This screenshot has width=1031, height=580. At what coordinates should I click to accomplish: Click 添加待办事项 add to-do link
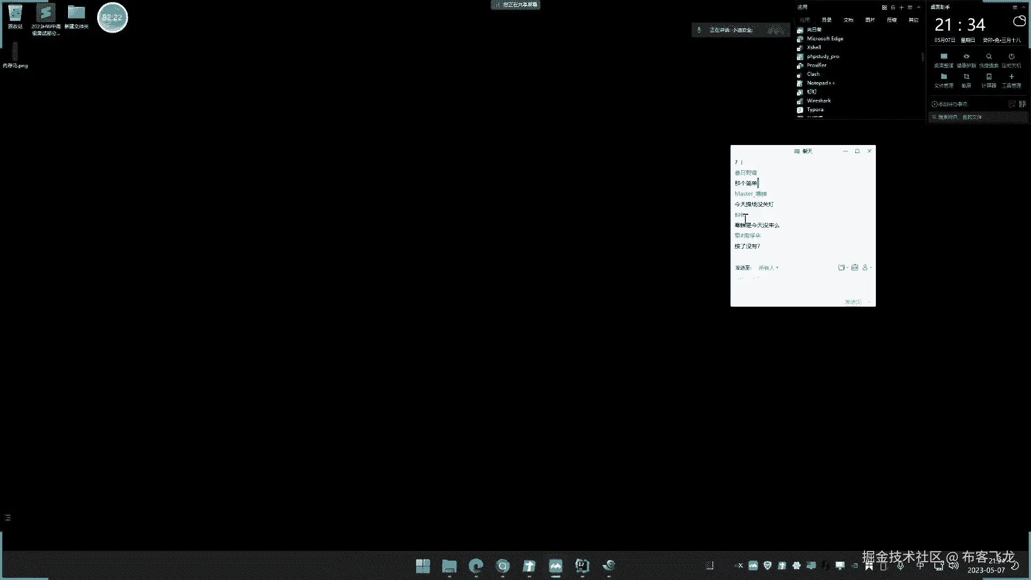(949, 104)
